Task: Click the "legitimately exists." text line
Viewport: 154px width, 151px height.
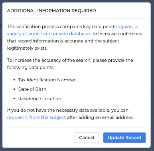Action: pyautogui.click(x=28, y=48)
